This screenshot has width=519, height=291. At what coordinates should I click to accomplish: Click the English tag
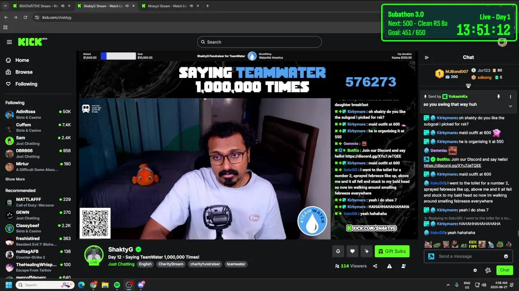(145, 264)
